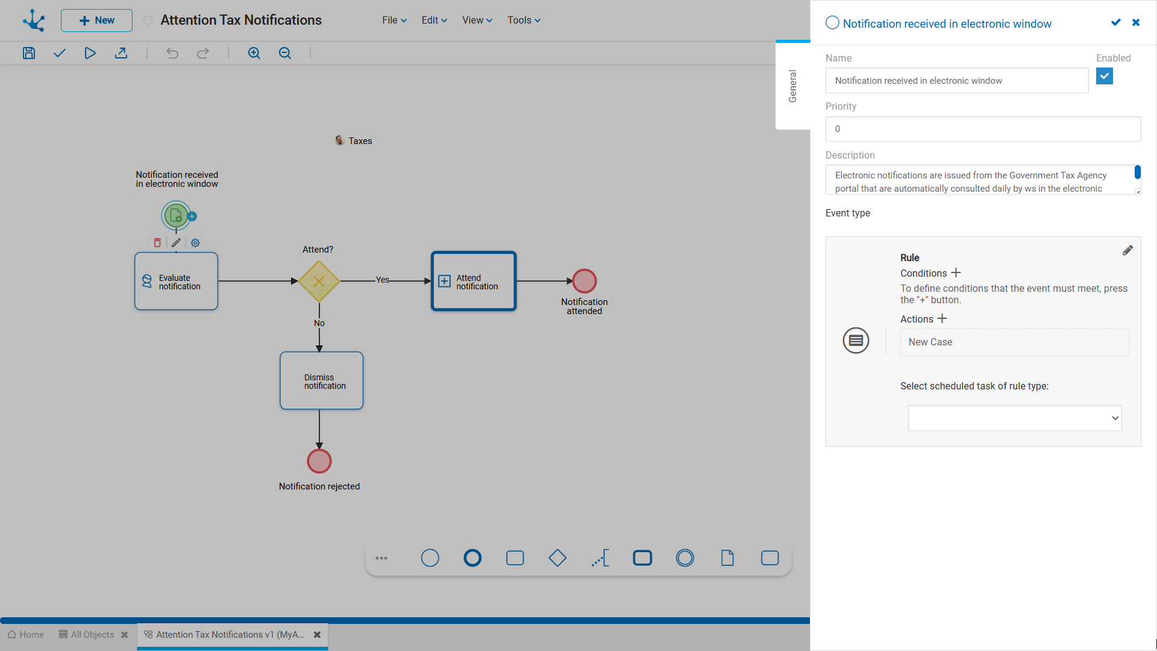Zoom in on the diagram canvas

[254, 53]
